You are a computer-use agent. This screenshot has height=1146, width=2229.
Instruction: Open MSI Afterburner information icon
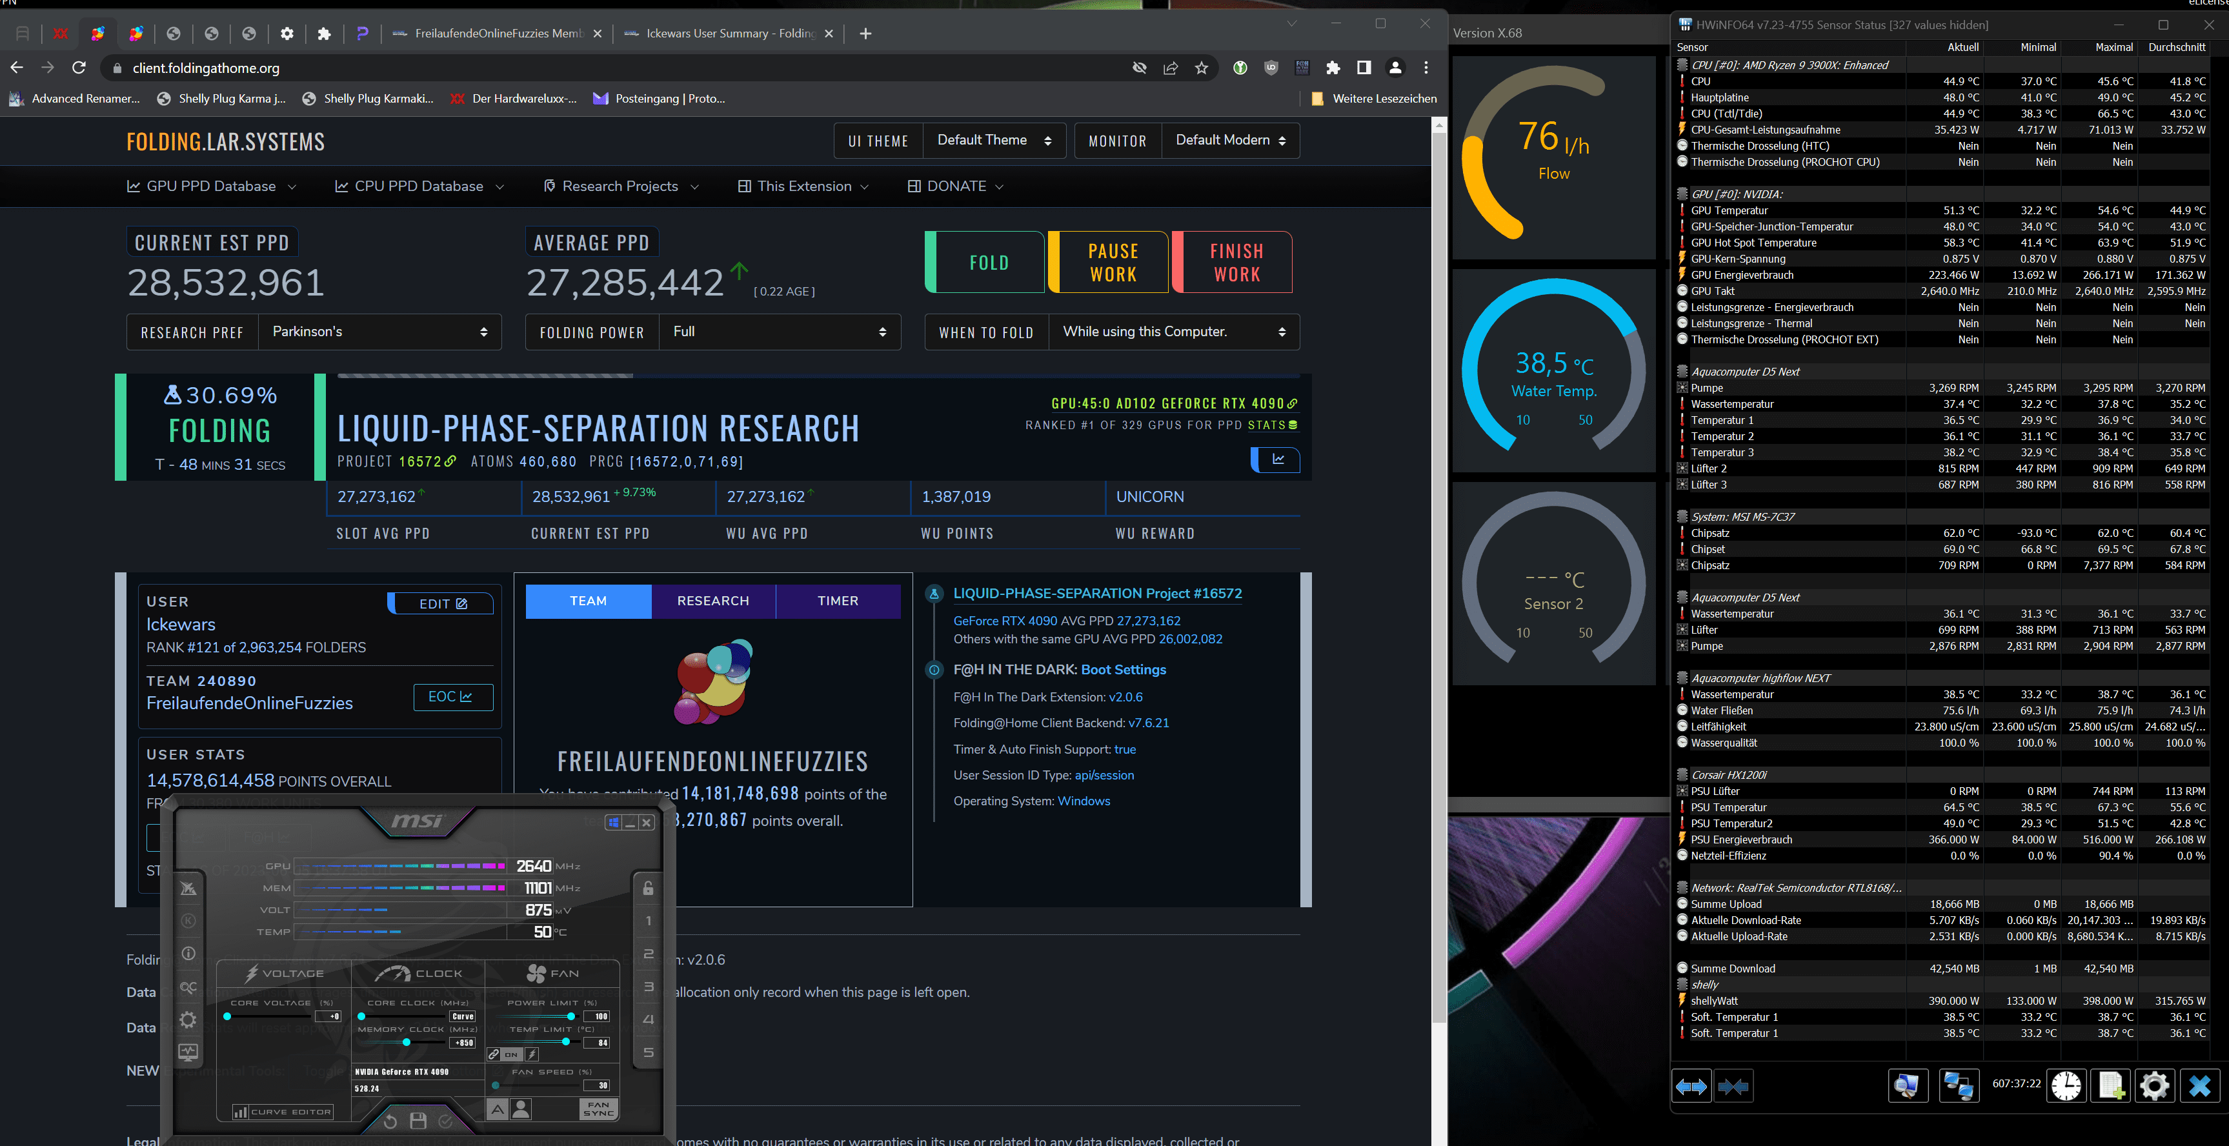coord(188,953)
